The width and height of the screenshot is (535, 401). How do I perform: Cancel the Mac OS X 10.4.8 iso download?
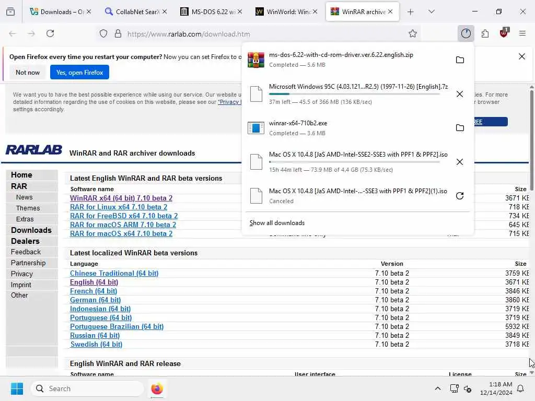[x=460, y=162]
